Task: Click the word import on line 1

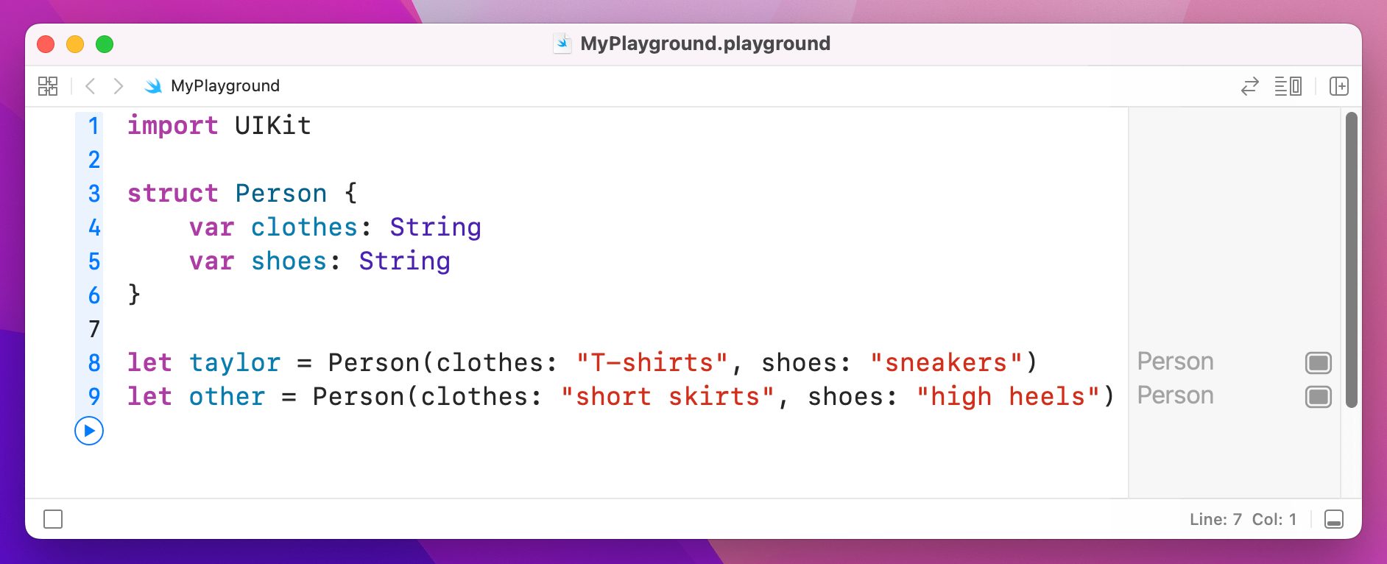Action: click(x=173, y=126)
